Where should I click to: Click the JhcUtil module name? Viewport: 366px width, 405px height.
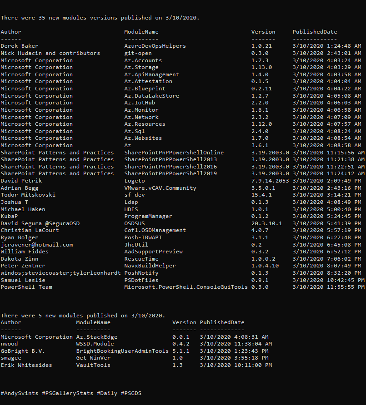[136, 245]
